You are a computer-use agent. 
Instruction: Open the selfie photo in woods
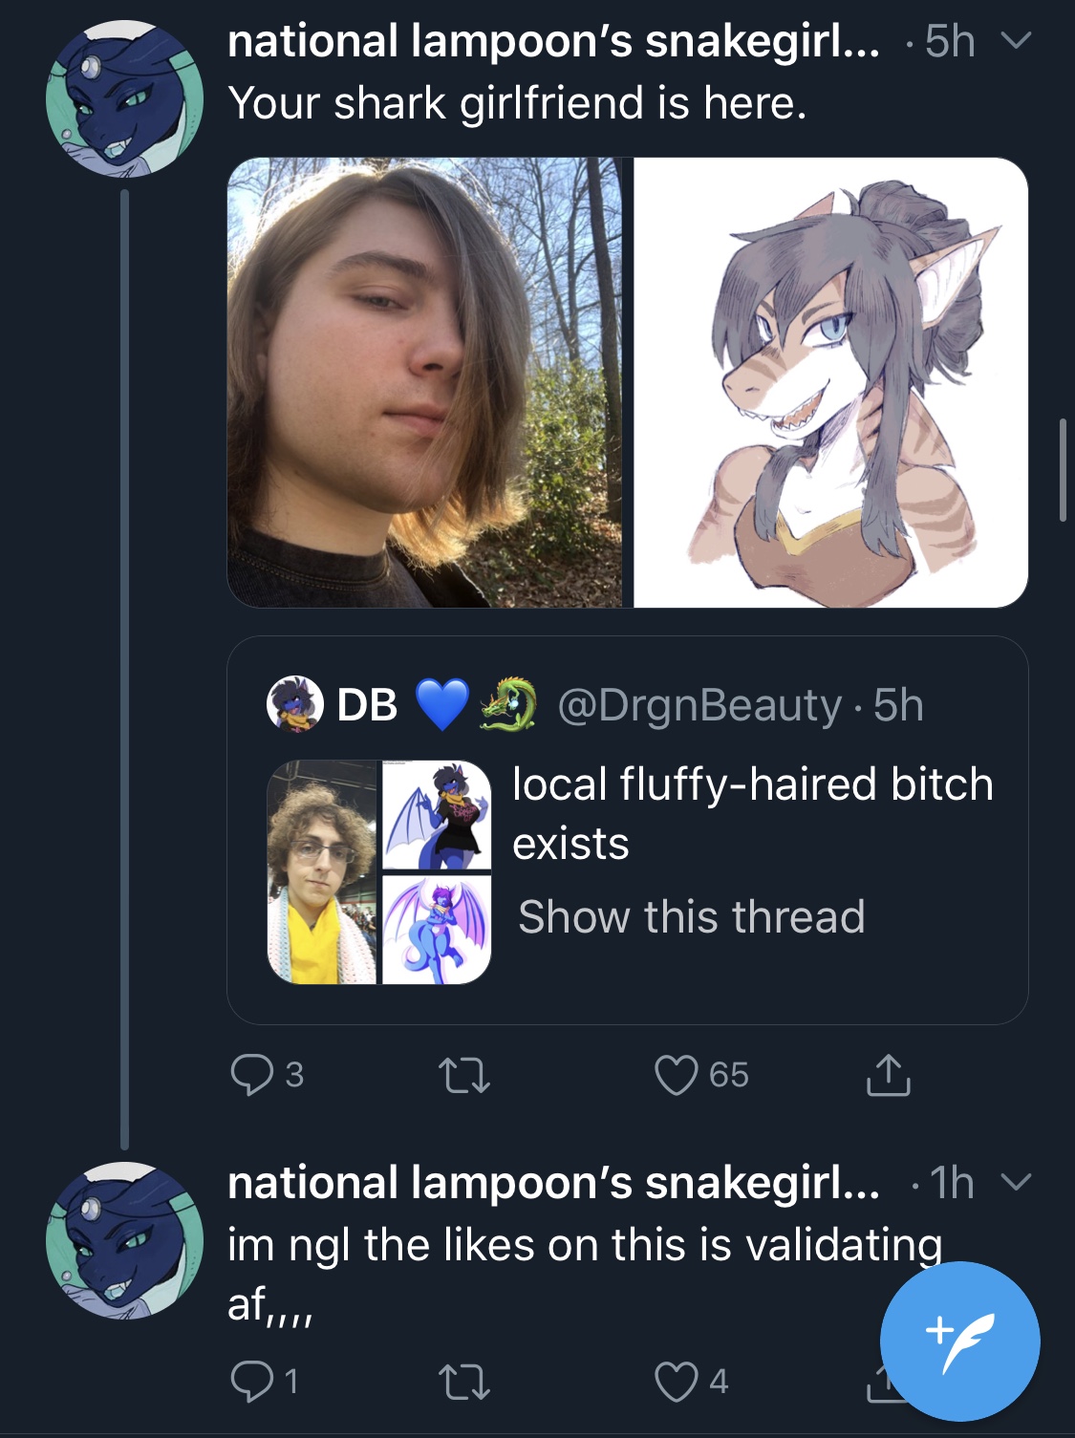(x=424, y=382)
